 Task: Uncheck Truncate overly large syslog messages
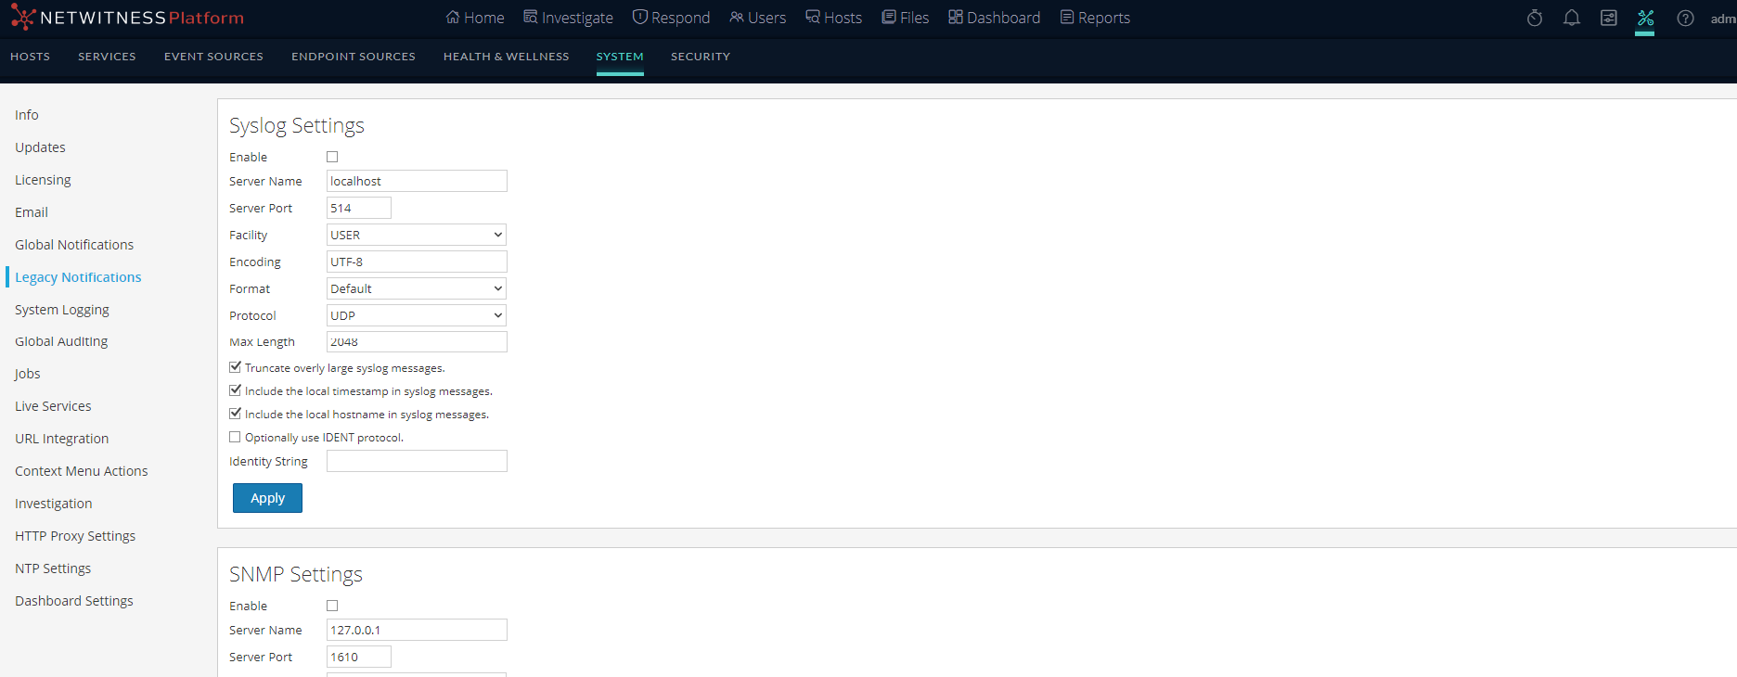point(236,367)
